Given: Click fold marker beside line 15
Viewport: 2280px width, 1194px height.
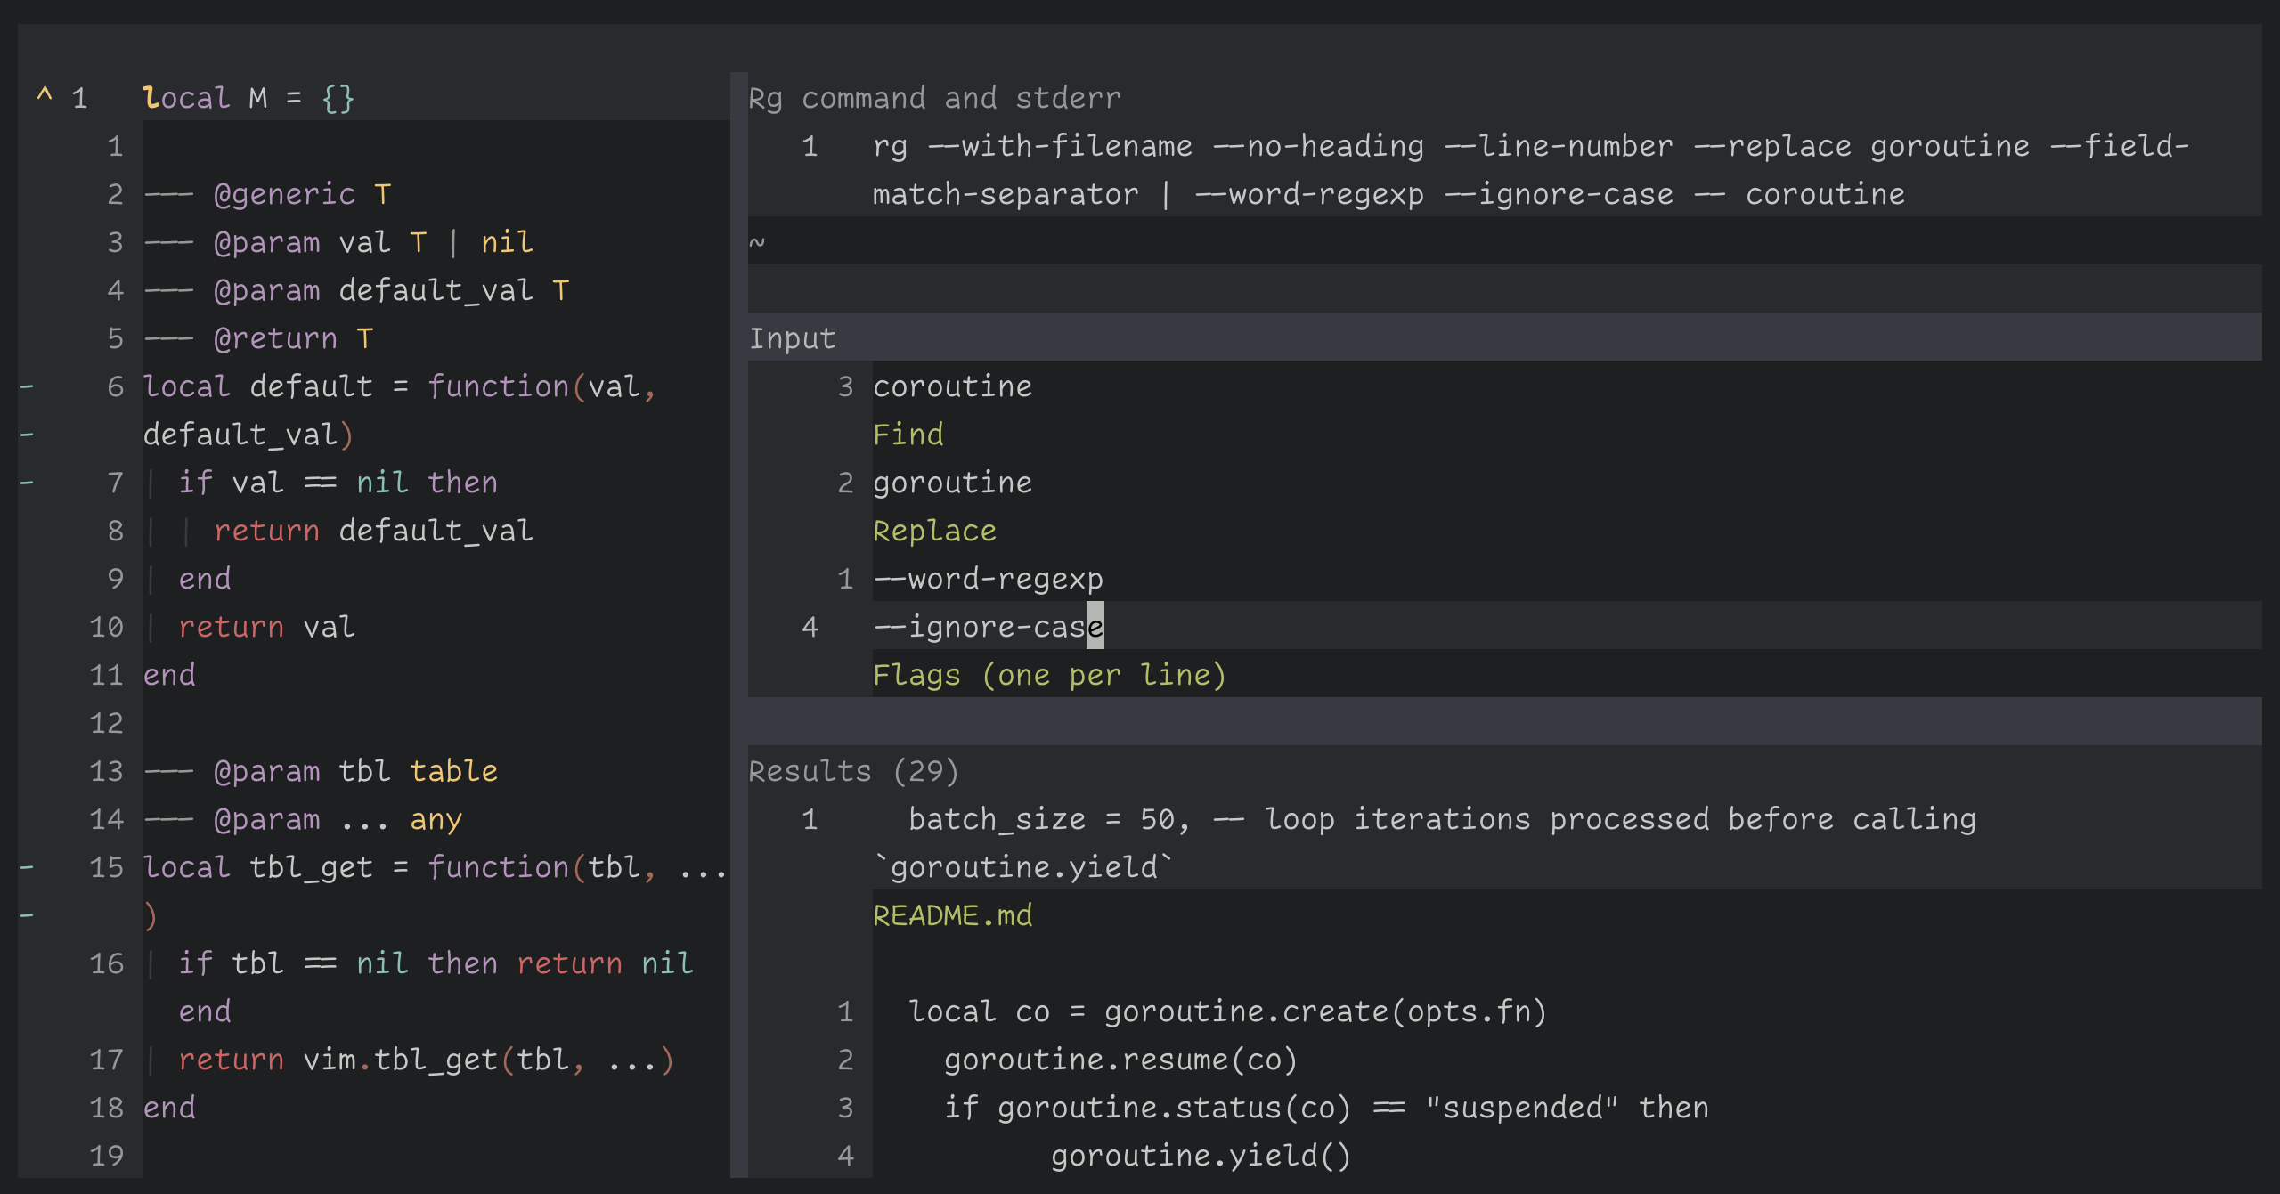Looking at the screenshot, I should pyautogui.click(x=27, y=867).
